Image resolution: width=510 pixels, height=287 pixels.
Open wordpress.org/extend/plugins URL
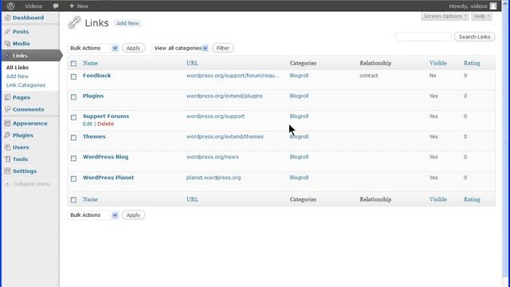[225, 96]
